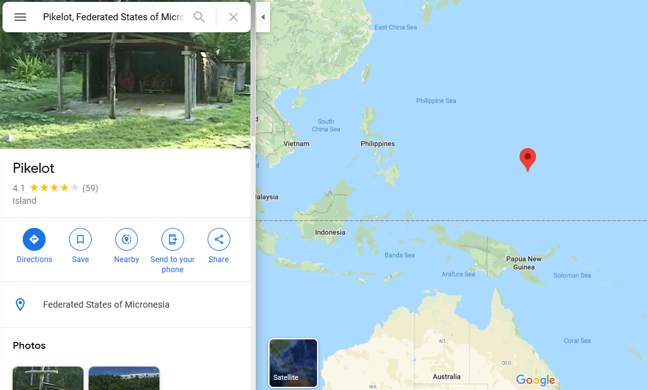Clear the search with the X icon
The height and width of the screenshot is (390, 648).
coord(234,17)
